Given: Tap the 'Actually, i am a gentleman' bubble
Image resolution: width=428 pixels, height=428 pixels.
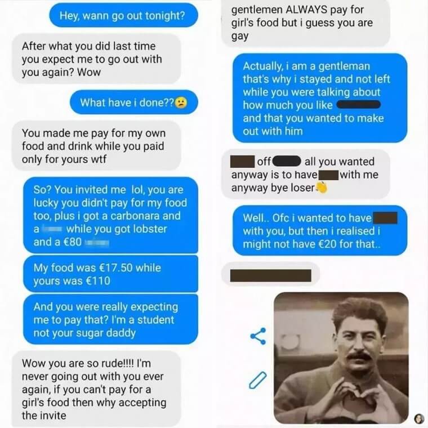Looking at the screenshot, I should (320, 98).
